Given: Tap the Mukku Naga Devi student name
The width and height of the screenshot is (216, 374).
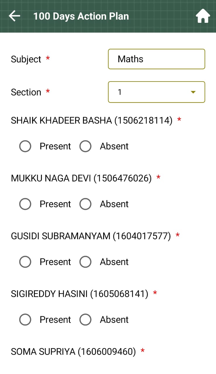Looking at the screenshot, I should pyautogui.click(x=81, y=178).
